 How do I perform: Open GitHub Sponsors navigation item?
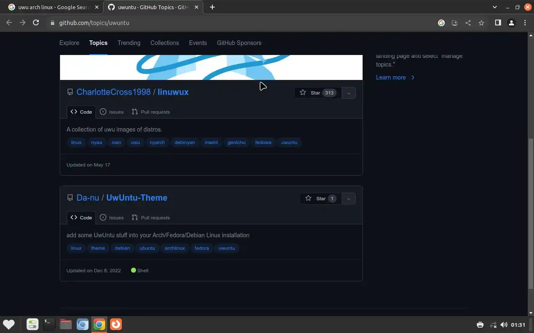point(239,43)
